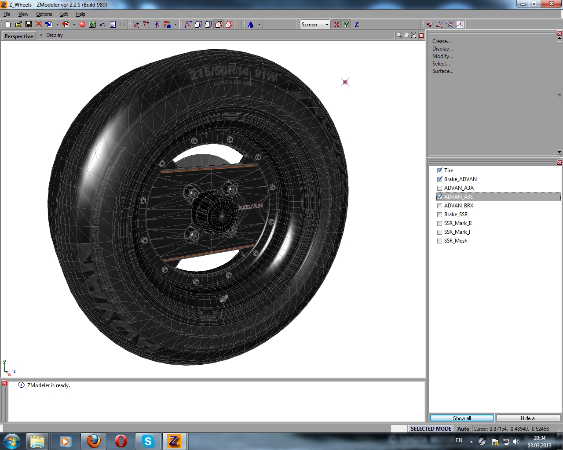The image size is (563, 450).
Task: Check the SSR_Mark_I checkbox
Action: 440,232
